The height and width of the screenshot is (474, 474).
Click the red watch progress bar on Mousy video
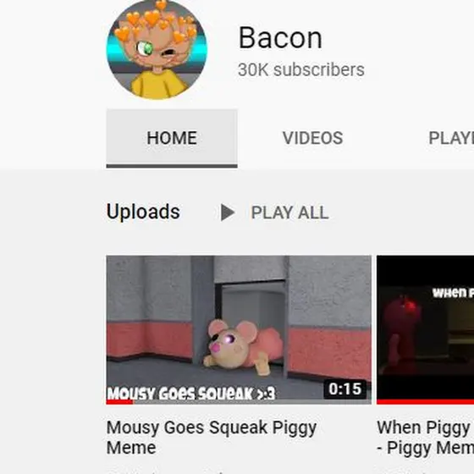119,402
